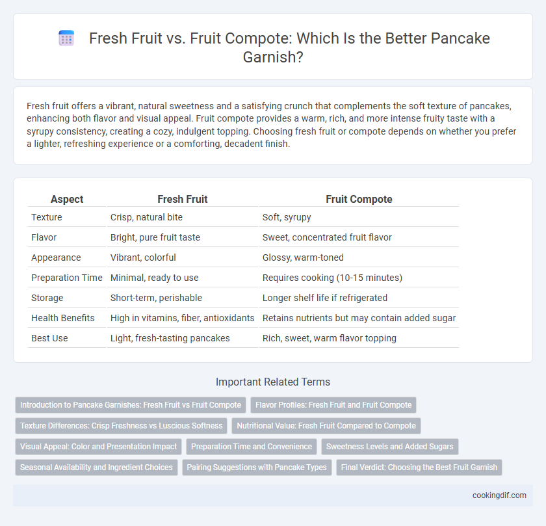Open Preparation Time and Convenience tag

252,447
